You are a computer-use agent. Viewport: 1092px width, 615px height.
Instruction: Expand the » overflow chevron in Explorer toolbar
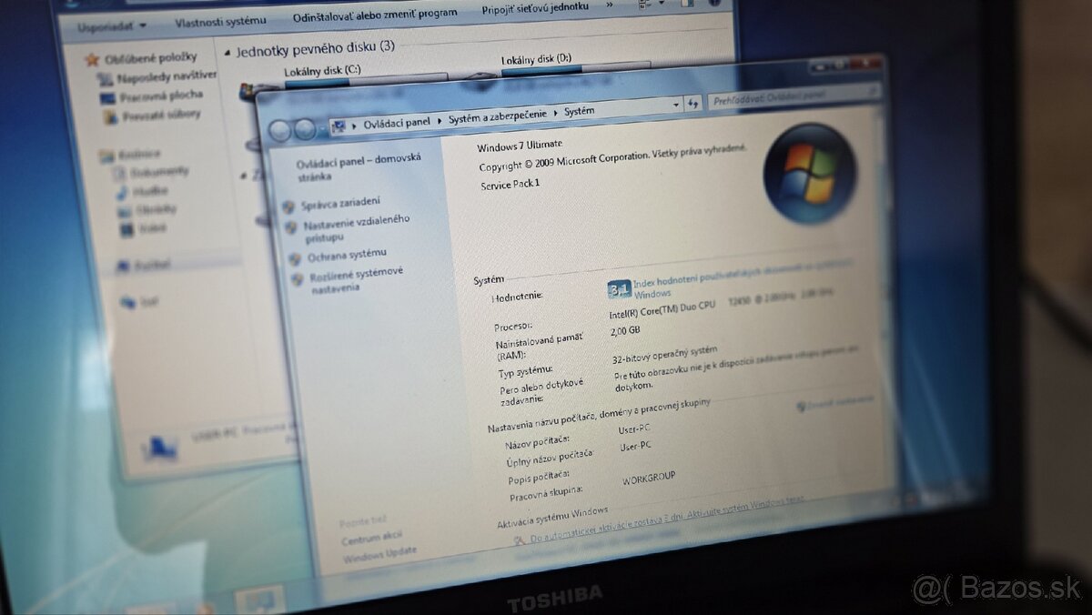[608, 5]
